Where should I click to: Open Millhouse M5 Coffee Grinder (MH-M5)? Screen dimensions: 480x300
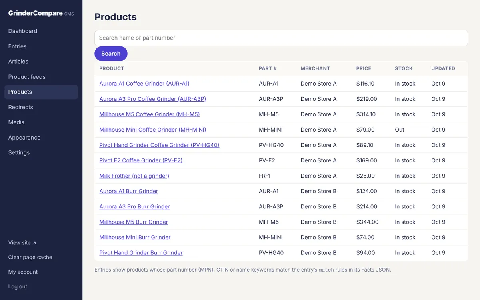150,114
